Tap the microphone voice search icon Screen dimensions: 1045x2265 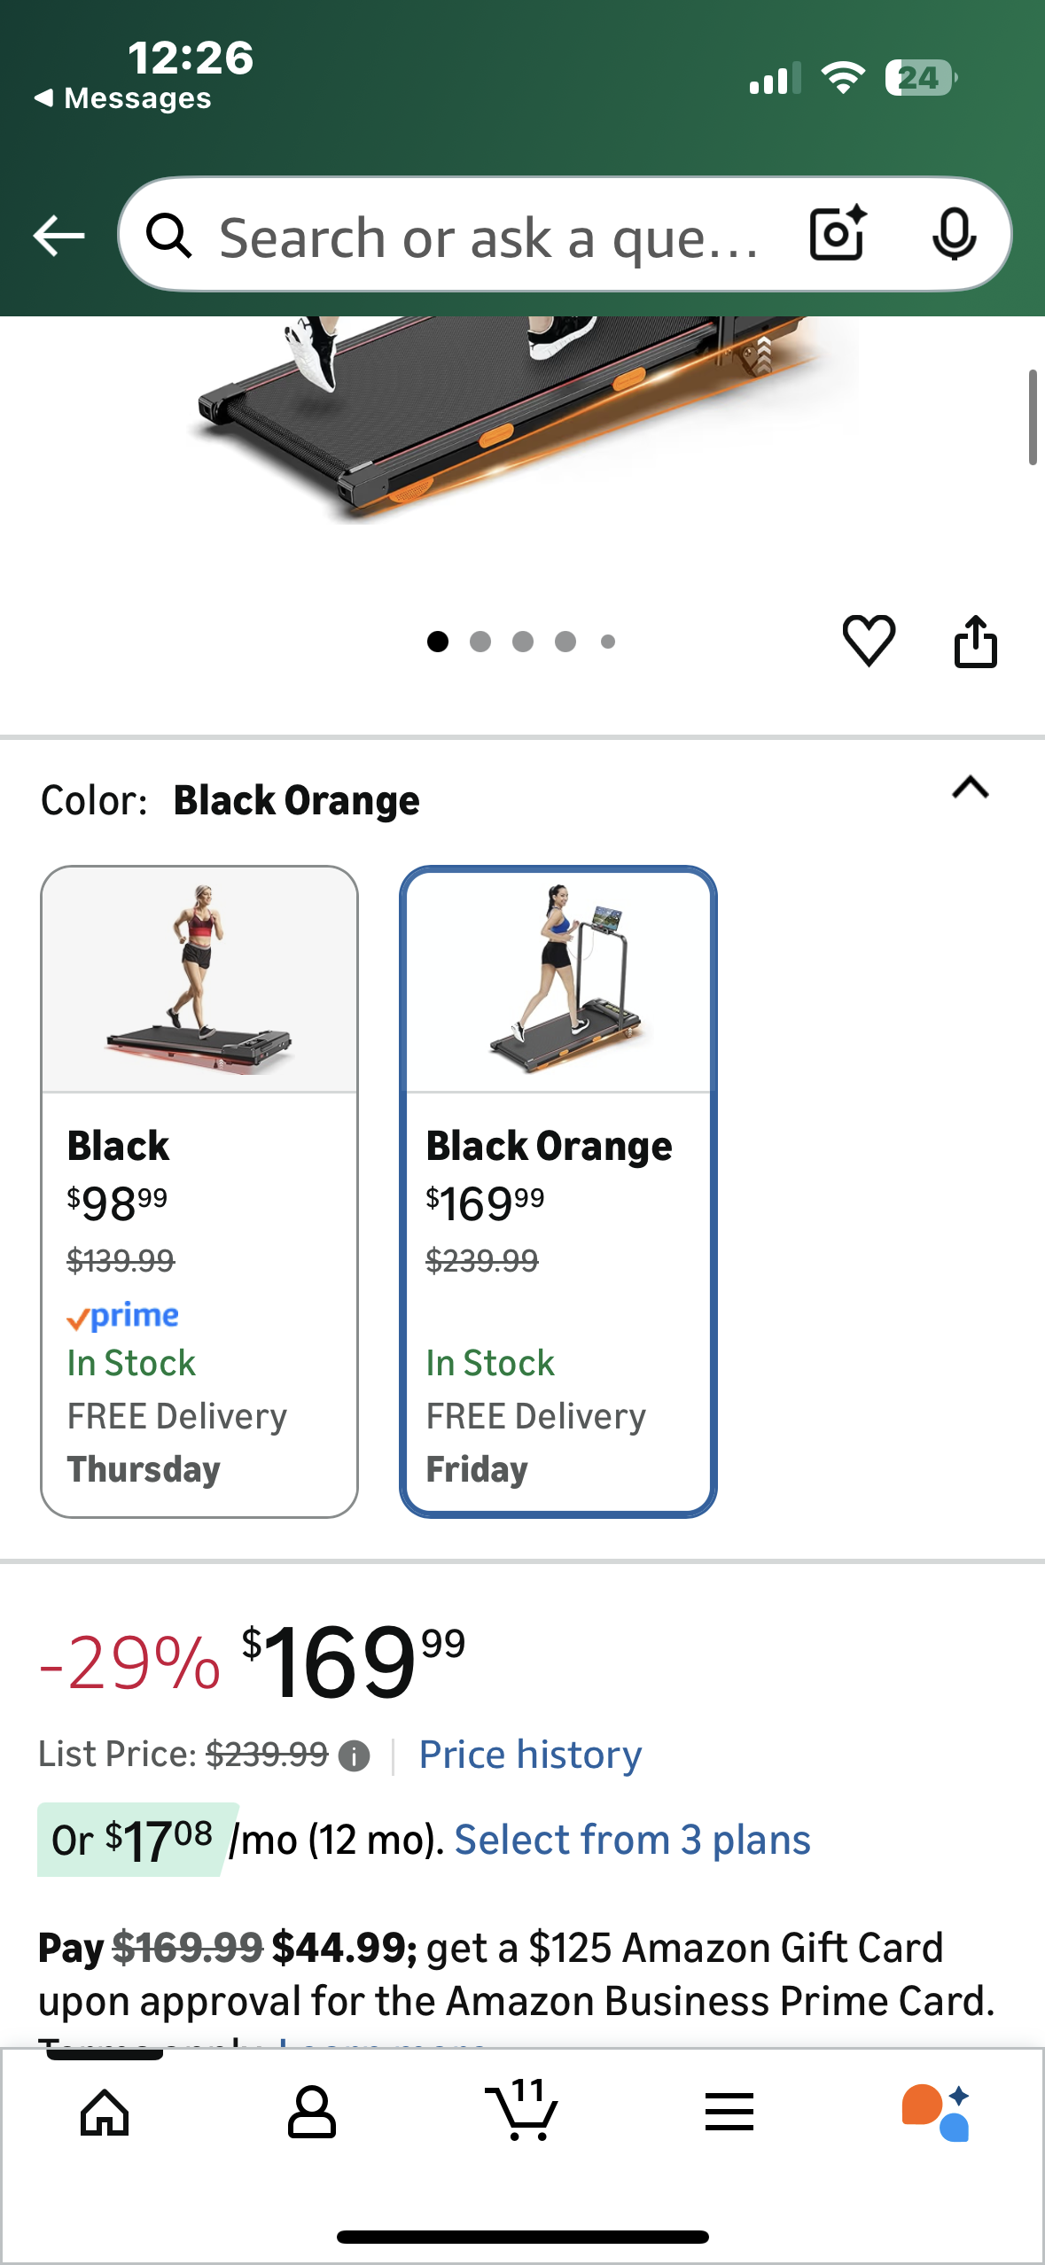click(x=954, y=235)
